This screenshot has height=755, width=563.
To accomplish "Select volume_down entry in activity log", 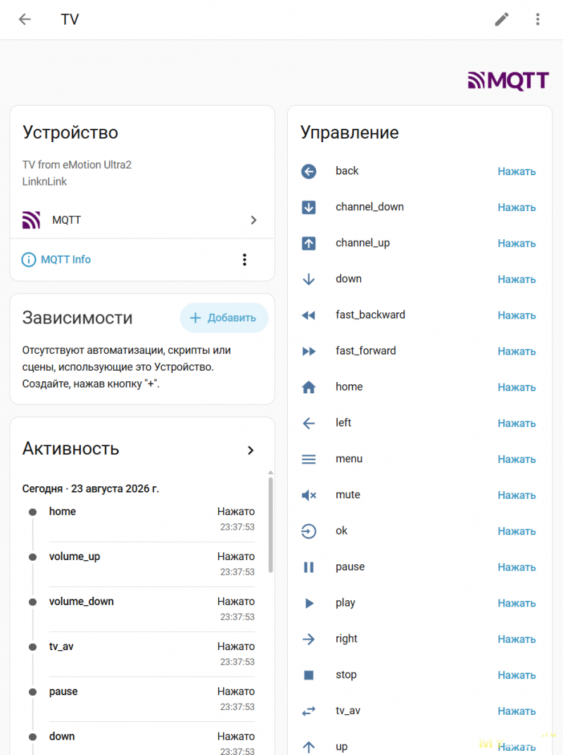I will (143, 609).
